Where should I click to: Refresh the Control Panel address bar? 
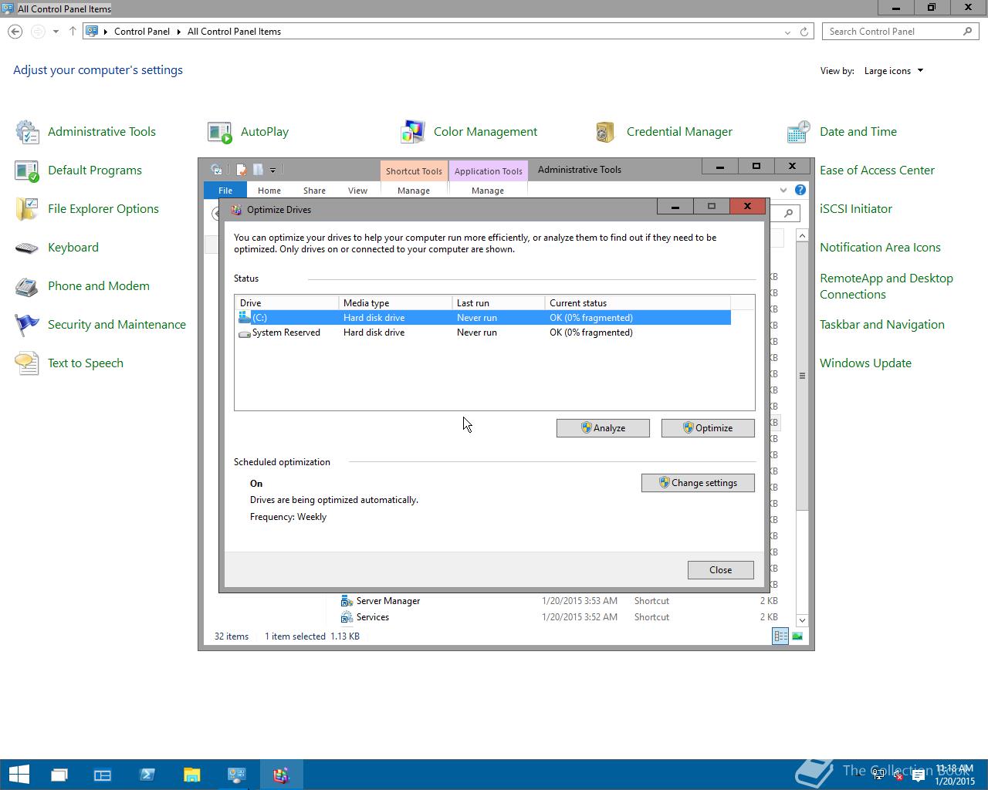(804, 32)
